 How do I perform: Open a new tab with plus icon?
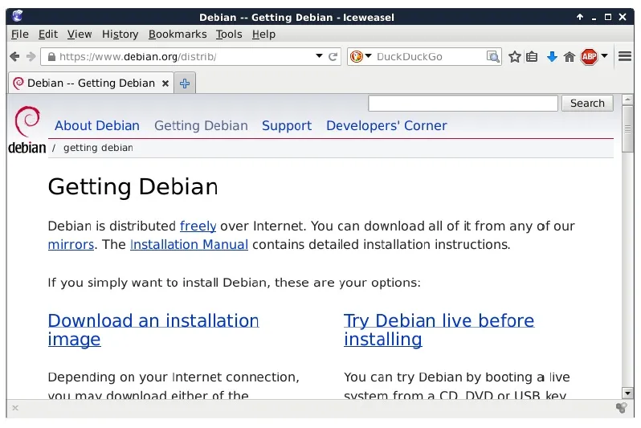(185, 84)
